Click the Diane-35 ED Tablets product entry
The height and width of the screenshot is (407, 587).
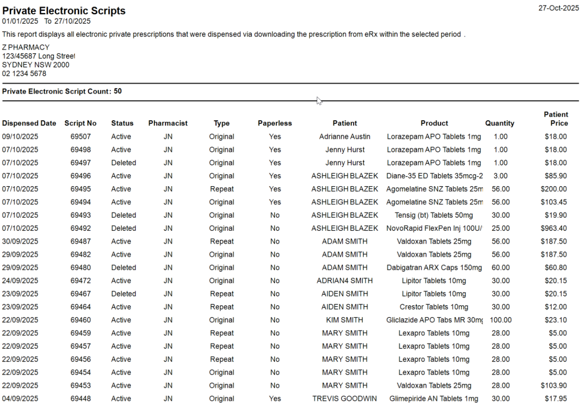click(x=434, y=176)
